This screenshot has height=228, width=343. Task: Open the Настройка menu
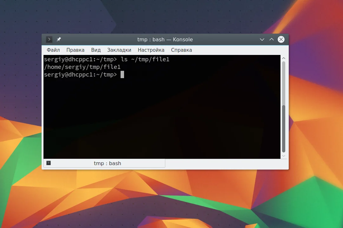[x=151, y=50]
